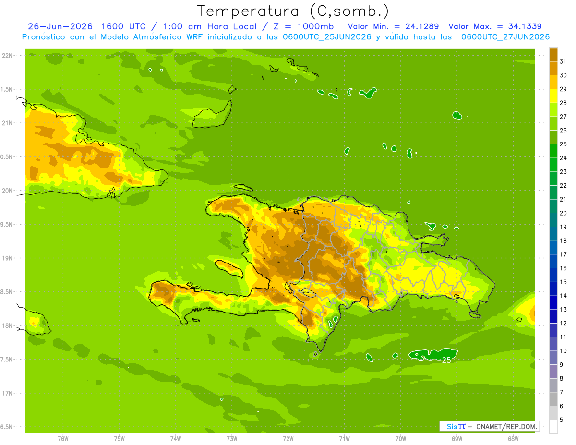Click the '75W' longitude label

coord(119,438)
